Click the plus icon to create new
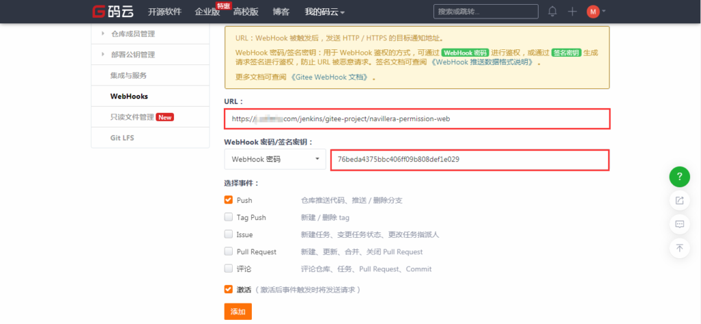 coord(572,12)
